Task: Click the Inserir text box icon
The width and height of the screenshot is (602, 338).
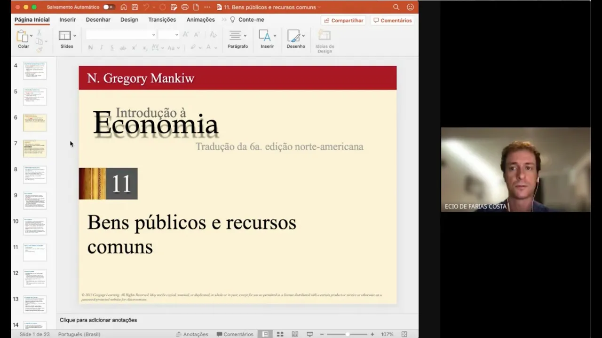Action: (265, 36)
